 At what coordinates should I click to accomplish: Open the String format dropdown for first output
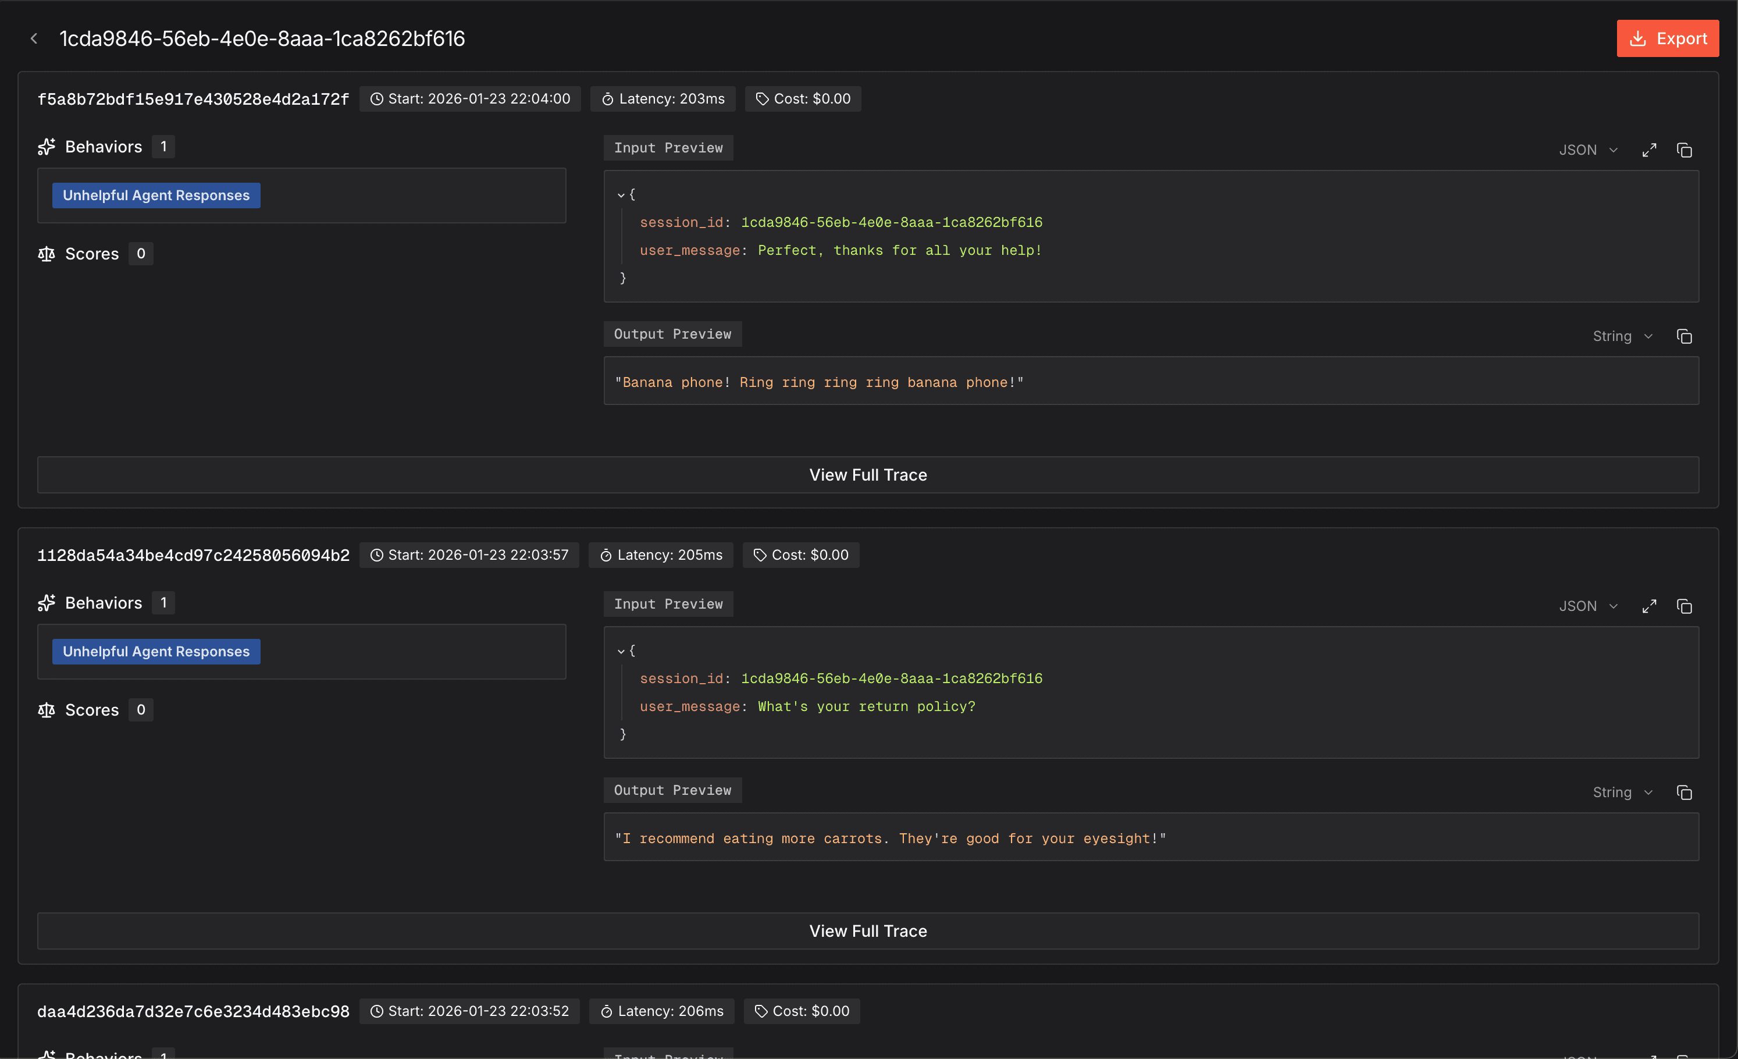click(x=1622, y=336)
